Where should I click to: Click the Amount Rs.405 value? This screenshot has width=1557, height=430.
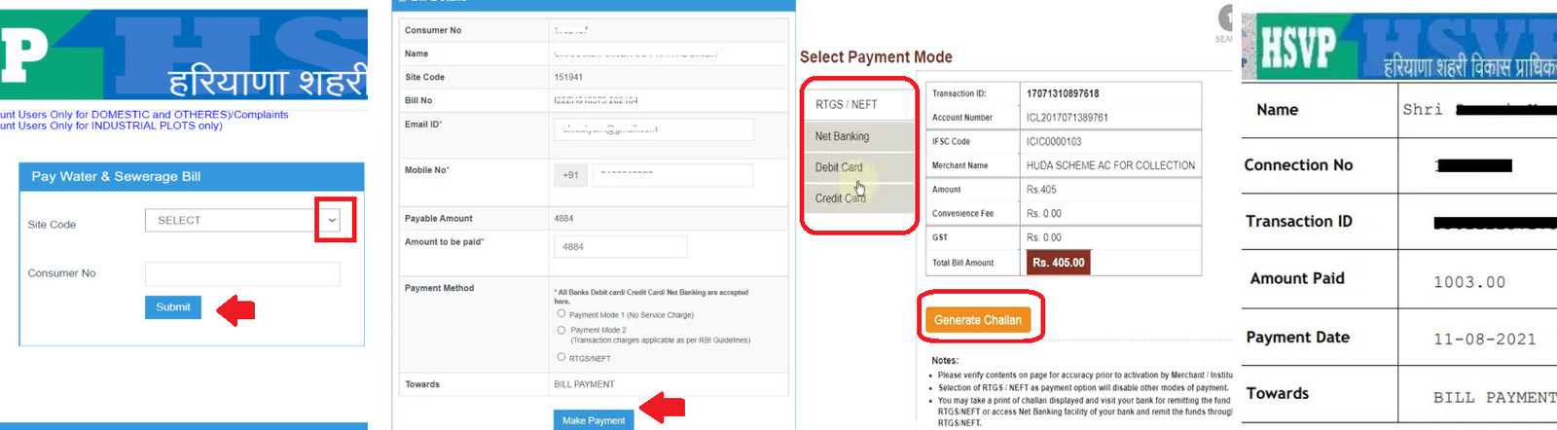(1041, 190)
